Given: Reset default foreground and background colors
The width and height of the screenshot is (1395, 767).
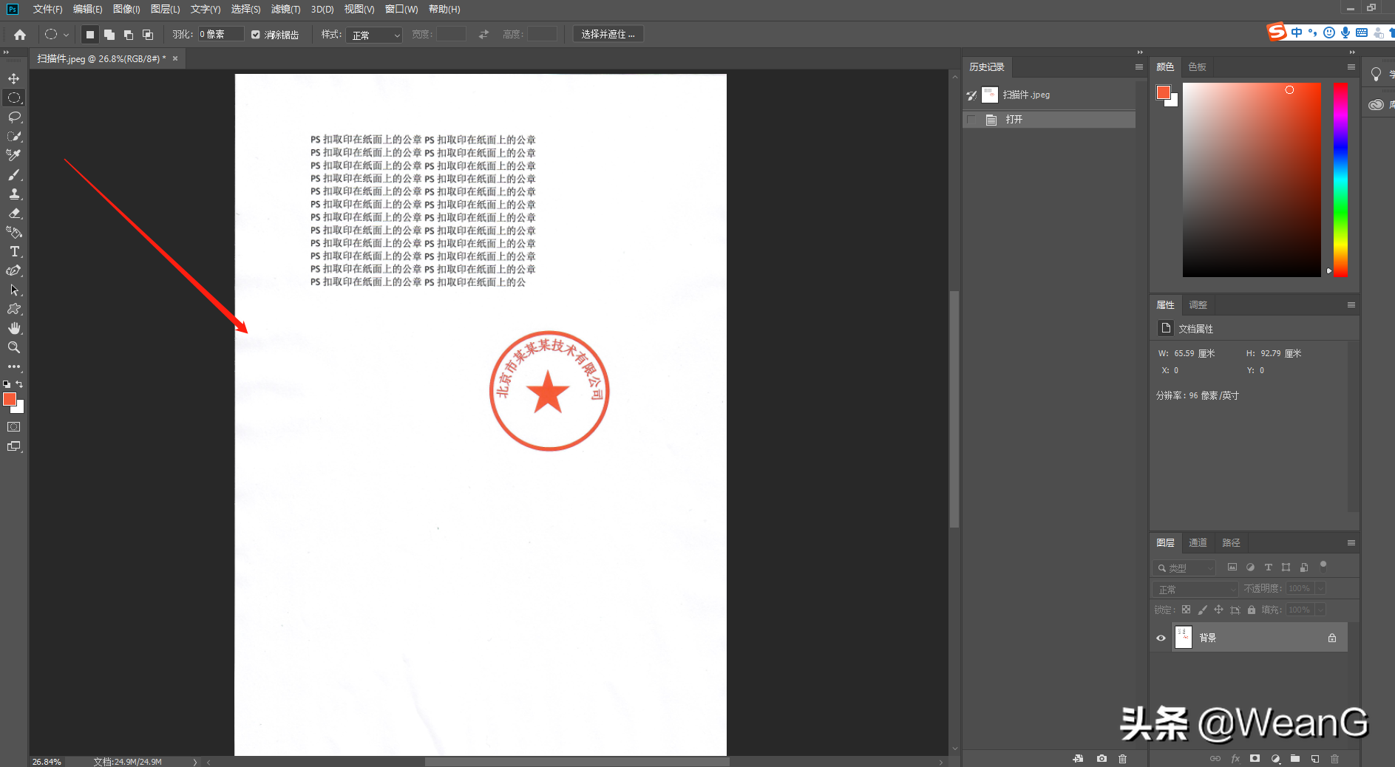Looking at the screenshot, I should tap(7, 384).
